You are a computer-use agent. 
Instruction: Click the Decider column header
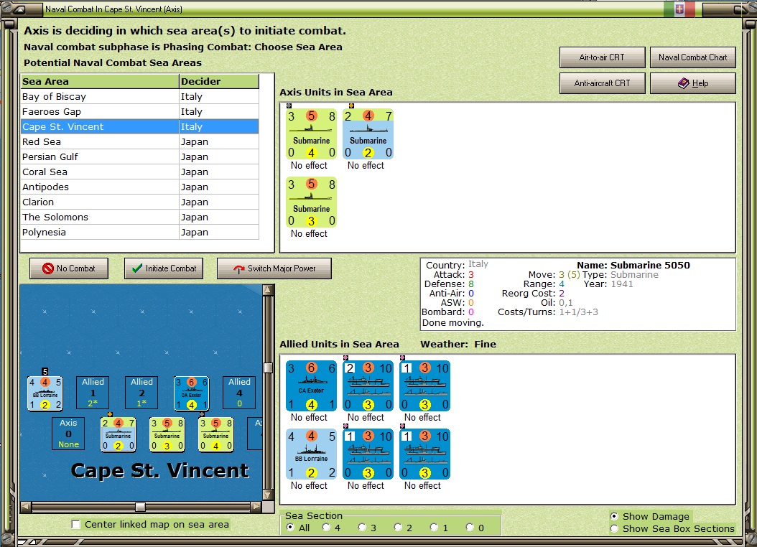pos(219,82)
